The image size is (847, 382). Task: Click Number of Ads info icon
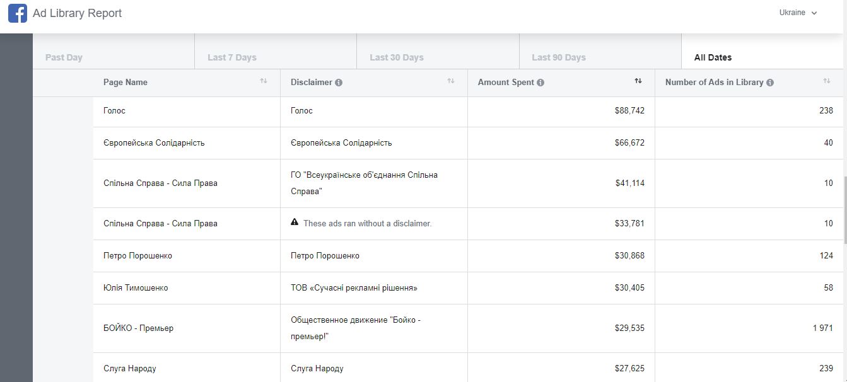pos(770,83)
